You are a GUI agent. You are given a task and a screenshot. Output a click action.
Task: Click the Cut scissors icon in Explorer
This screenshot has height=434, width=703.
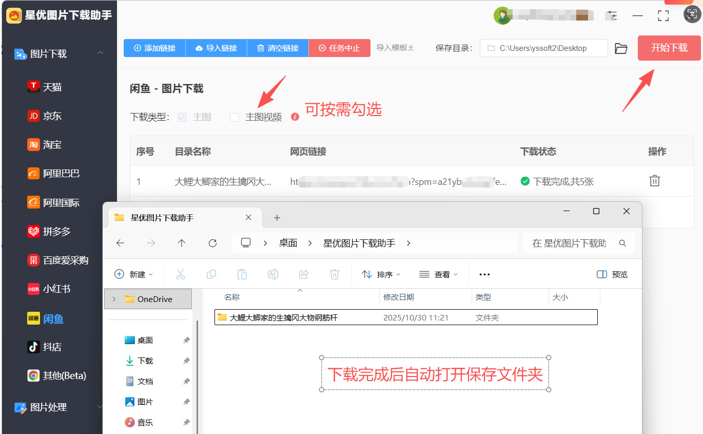tap(181, 274)
